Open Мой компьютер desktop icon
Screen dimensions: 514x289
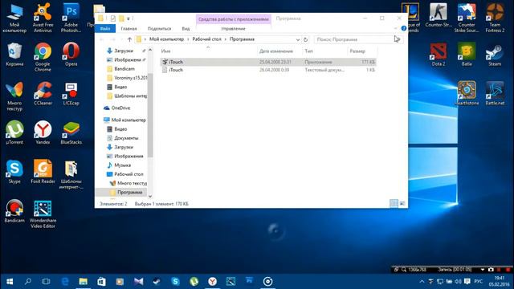14,18
